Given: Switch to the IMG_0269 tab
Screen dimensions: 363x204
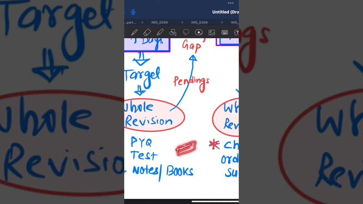Looking at the screenshot, I should [159, 22].
